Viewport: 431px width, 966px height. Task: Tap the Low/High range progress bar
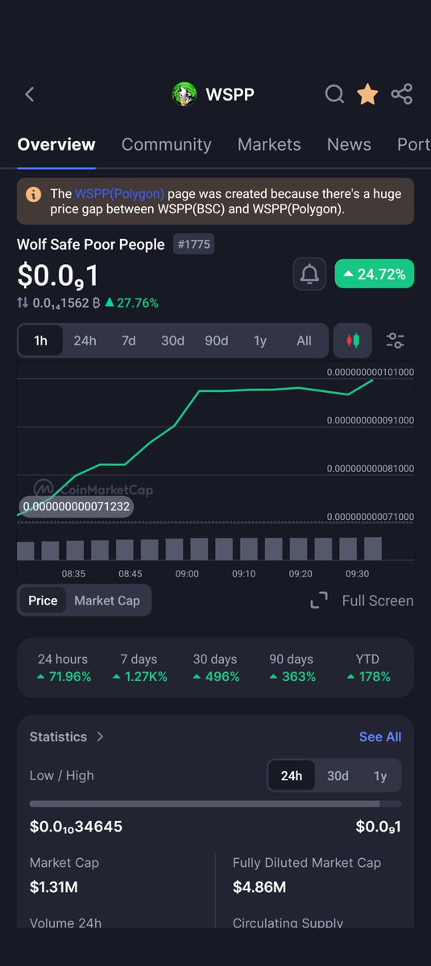(215, 803)
